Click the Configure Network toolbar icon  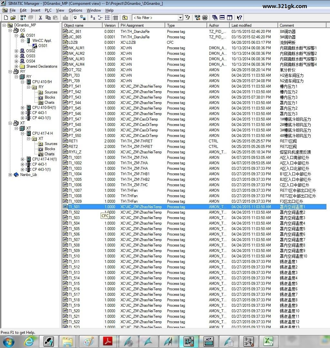click(197, 17)
